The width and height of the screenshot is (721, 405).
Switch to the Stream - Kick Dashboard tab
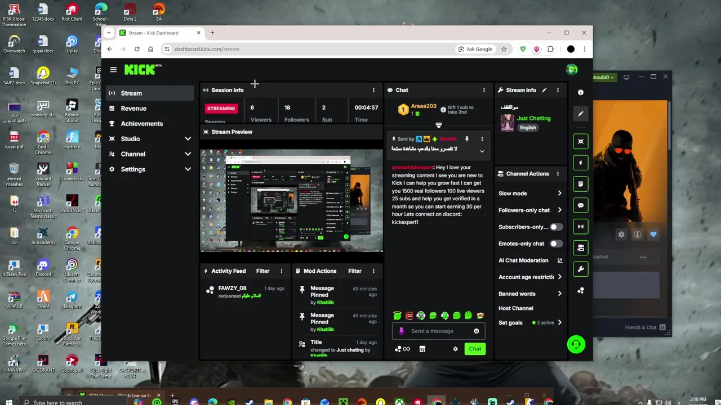tap(160, 33)
